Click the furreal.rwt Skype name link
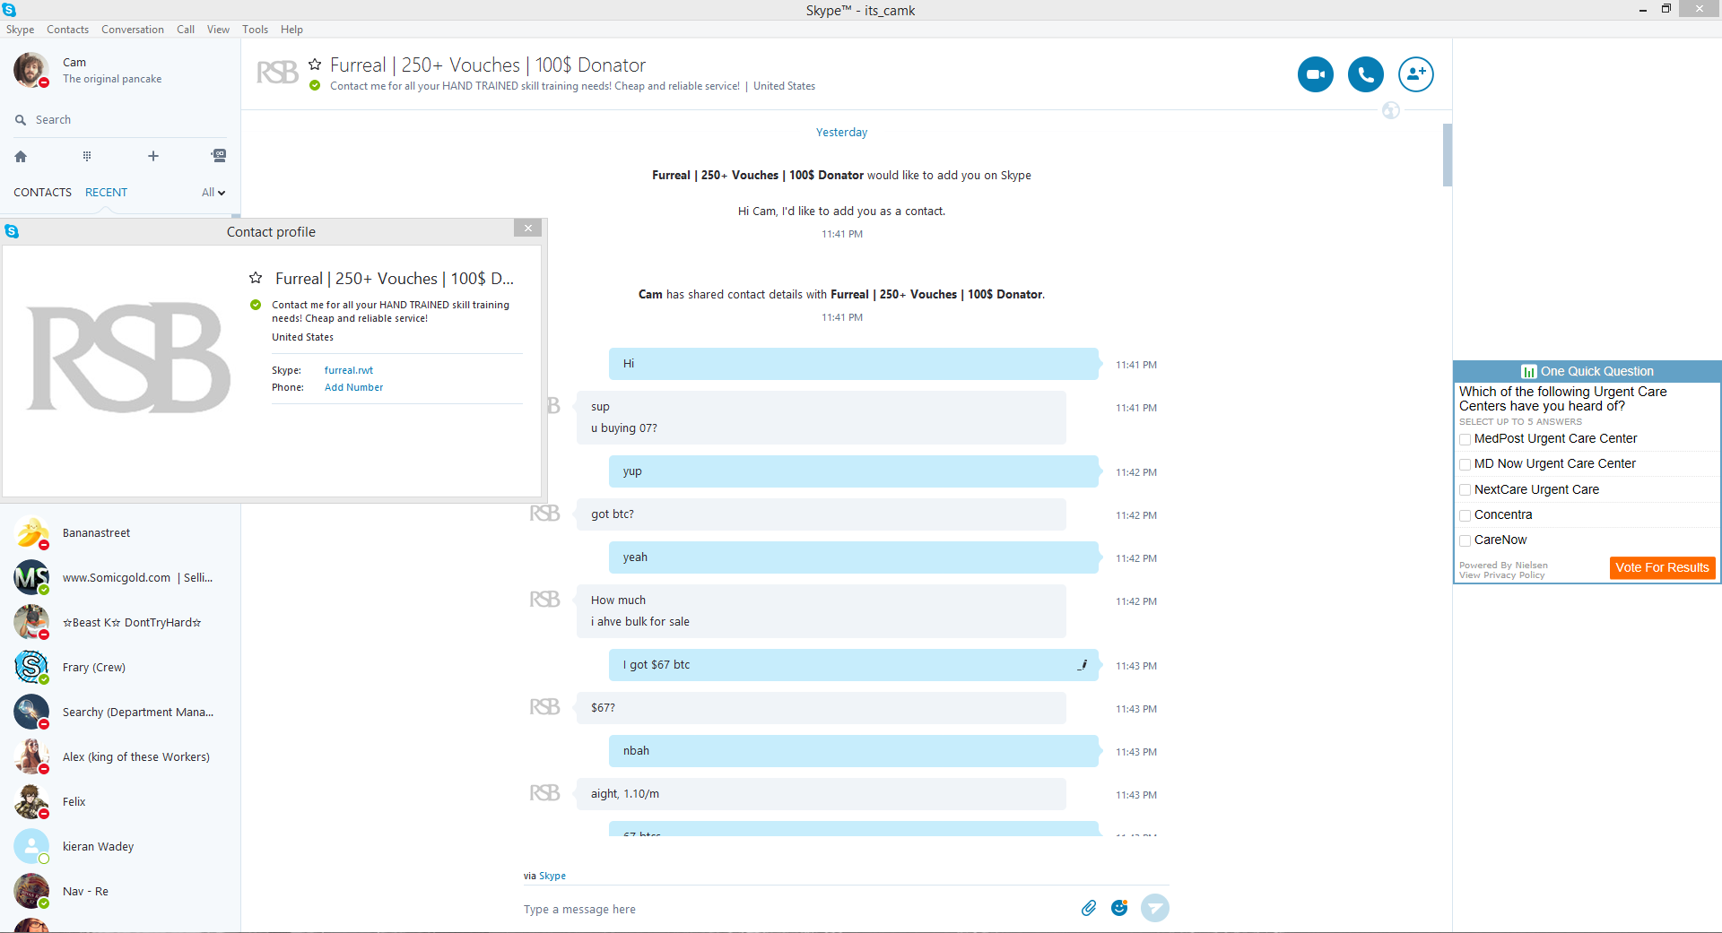Image resolution: width=1722 pixels, height=933 pixels. point(348,370)
